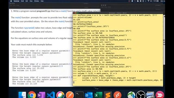Click '>>> print(volume)' line in terminal
The image size is (174, 98).
(x=83, y=17)
